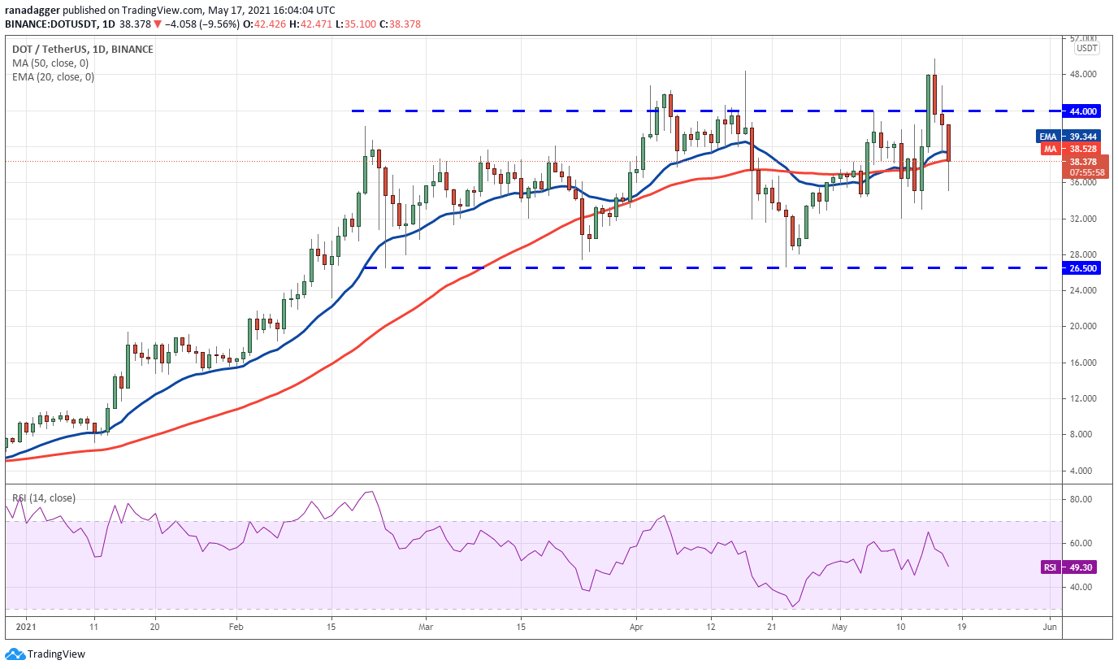Click the TradingView logo icon

[x=15, y=654]
